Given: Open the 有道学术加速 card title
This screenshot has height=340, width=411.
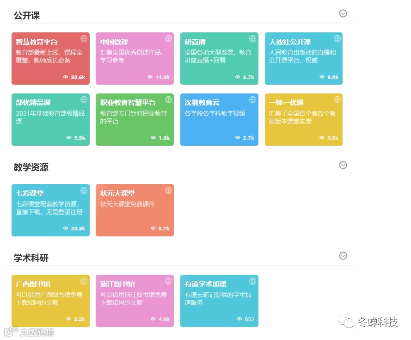Looking at the screenshot, I should pos(205,284).
